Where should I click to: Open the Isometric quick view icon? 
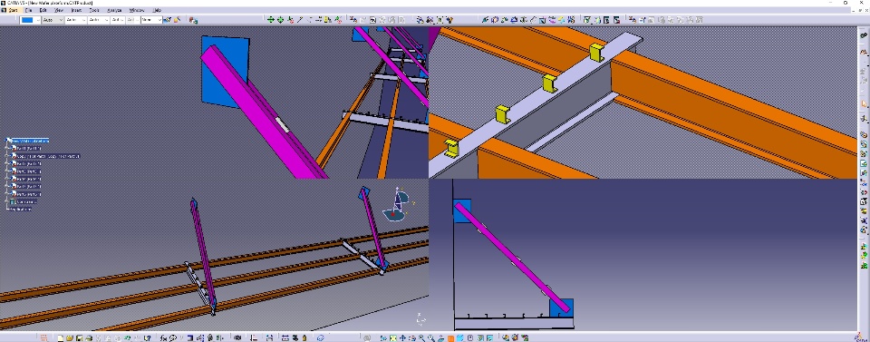(460, 337)
